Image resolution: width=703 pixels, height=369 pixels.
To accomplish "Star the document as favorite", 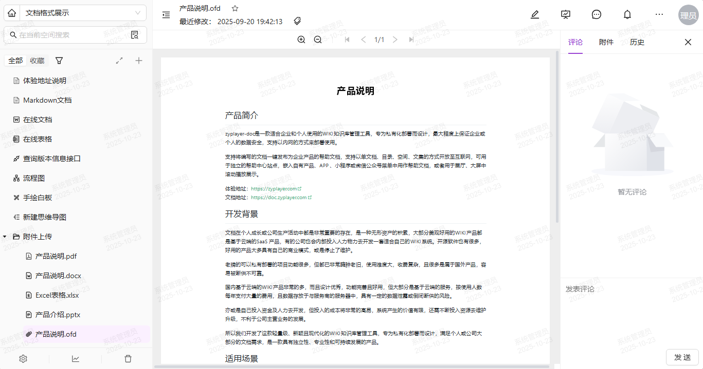I will click(235, 8).
